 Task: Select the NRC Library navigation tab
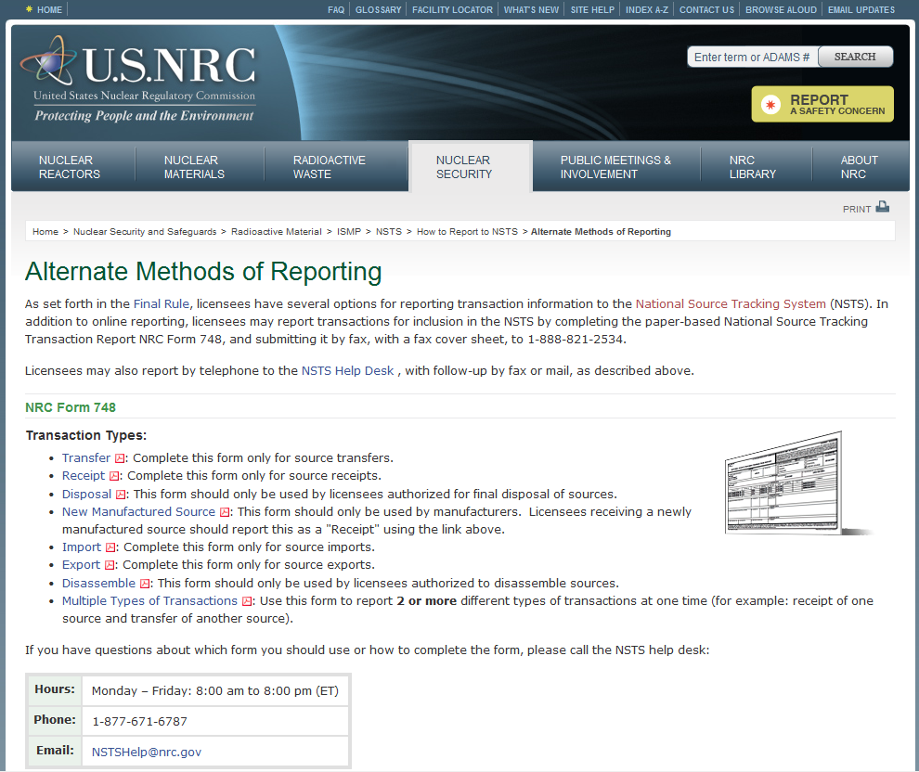[753, 167]
